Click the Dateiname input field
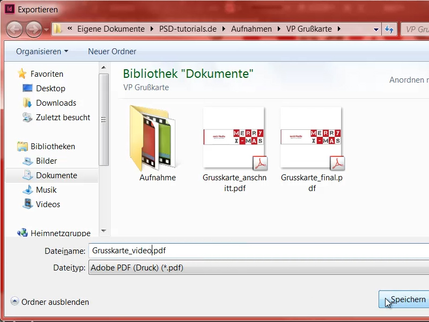Image resolution: width=429 pixels, height=322 pixels. 259,251
